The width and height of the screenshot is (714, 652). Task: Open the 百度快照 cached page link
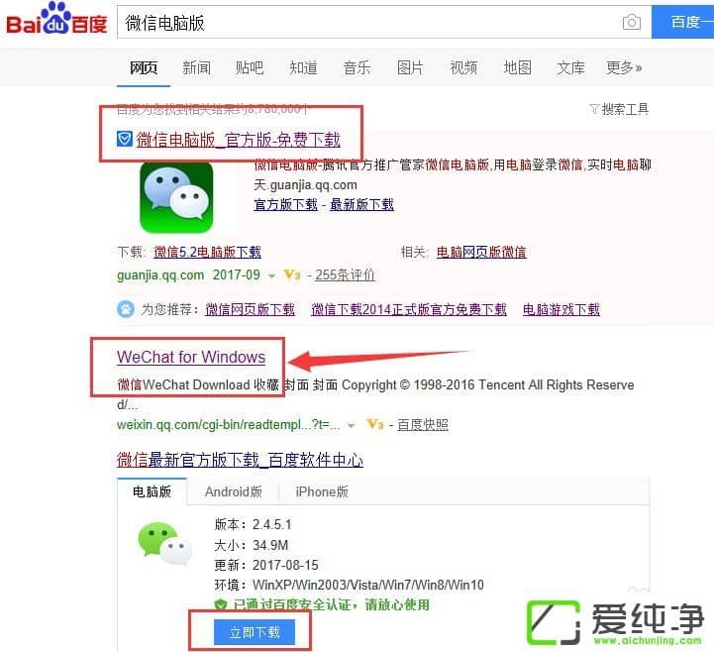423,425
